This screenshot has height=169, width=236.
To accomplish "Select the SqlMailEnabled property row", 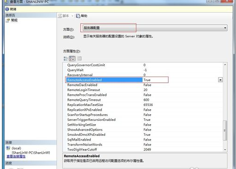I will click(x=143, y=140).
